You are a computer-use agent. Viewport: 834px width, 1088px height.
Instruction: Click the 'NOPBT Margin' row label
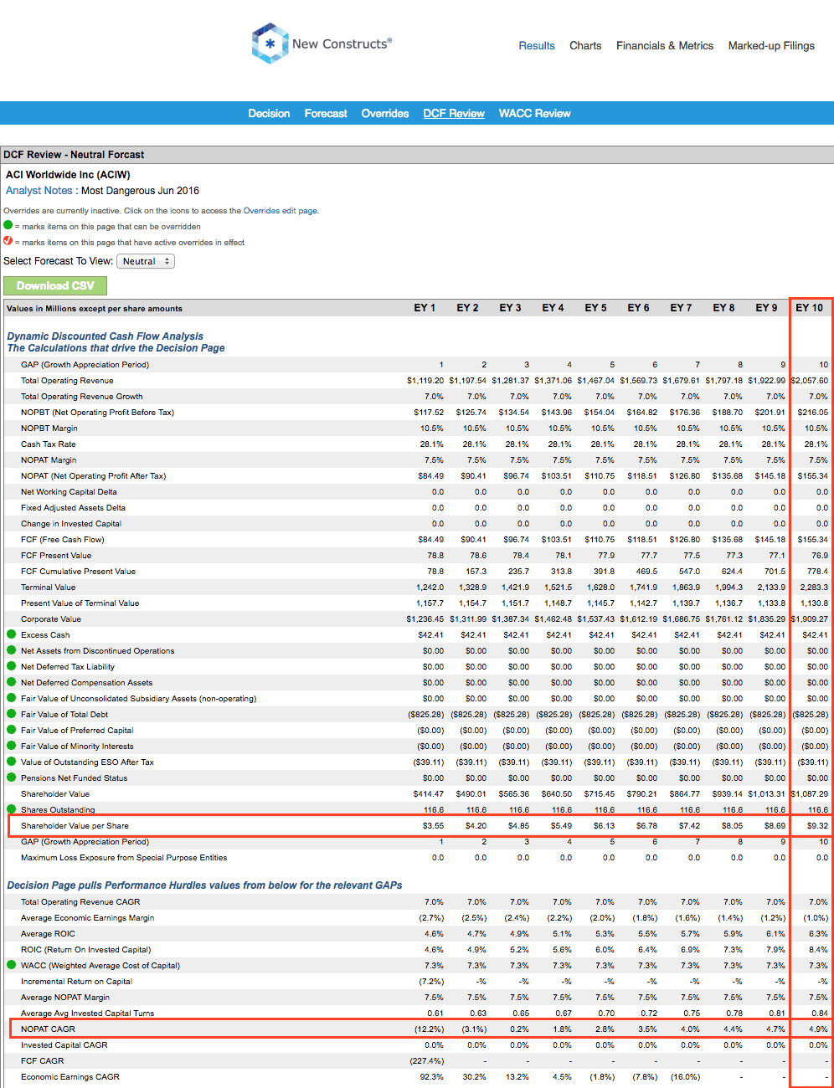point(49,429)
